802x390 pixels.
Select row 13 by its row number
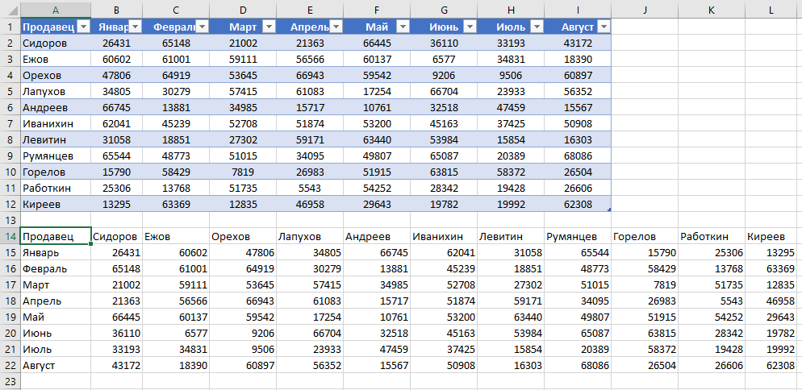[x=10, y=220]
